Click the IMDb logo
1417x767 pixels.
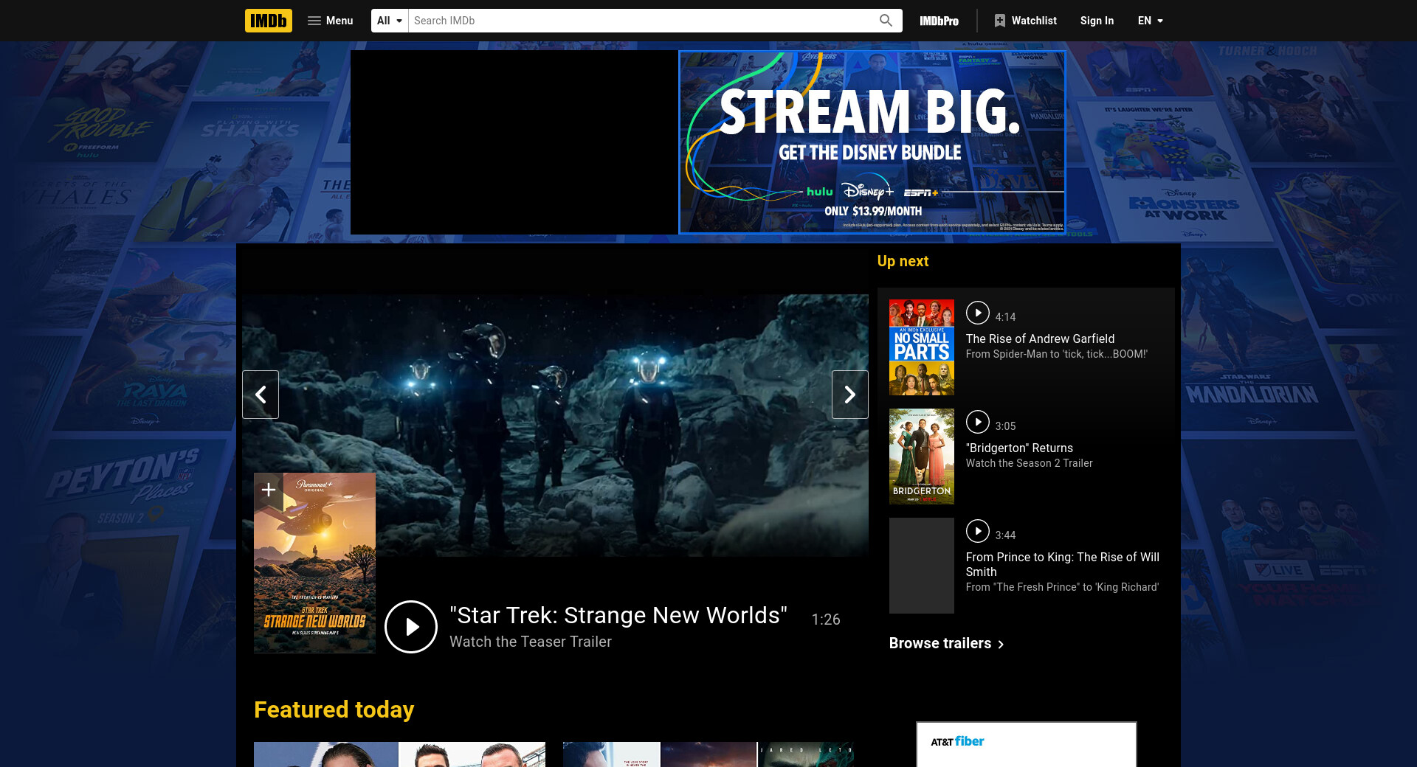point(268,21)
